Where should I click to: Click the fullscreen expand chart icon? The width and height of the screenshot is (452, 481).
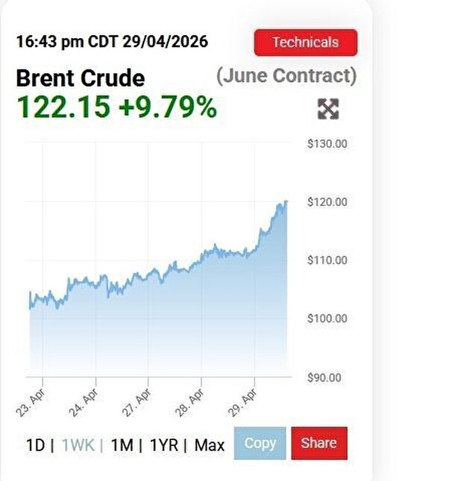[x=328, y=110]
